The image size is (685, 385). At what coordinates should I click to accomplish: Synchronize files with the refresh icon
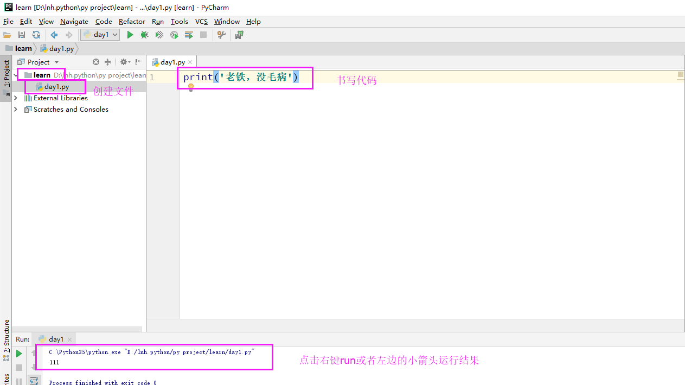click(36, 35)
